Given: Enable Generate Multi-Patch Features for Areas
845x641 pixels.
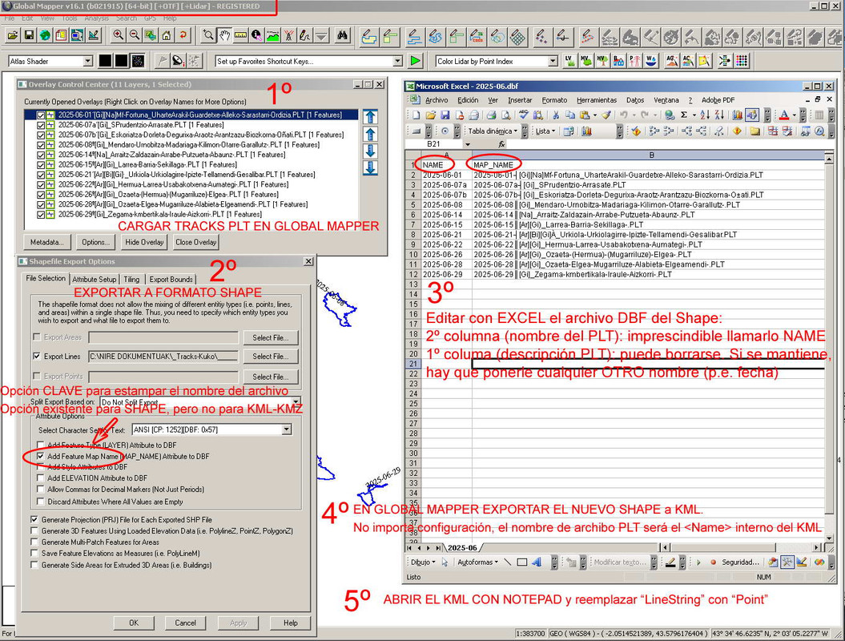Looking at the screenshot, I should [34, 542].
